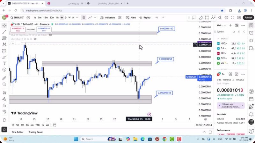Click the Publish button
Viewport: 255px width, 143px height.
[248, 17]
